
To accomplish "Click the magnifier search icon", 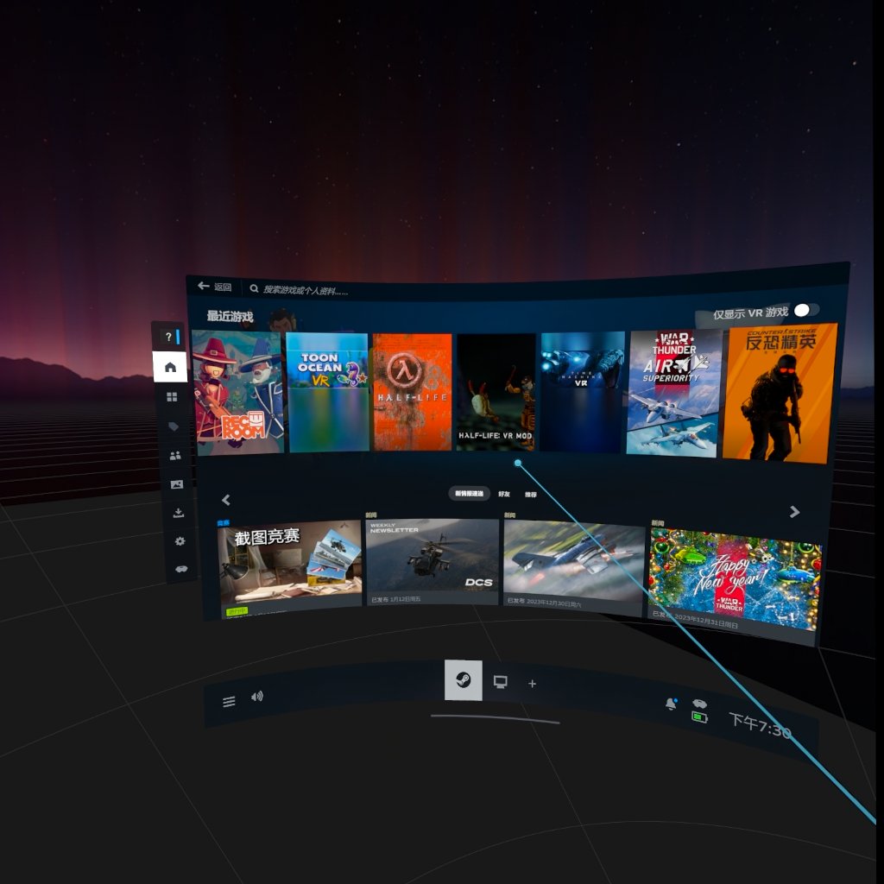I will [x=255, y=288].
